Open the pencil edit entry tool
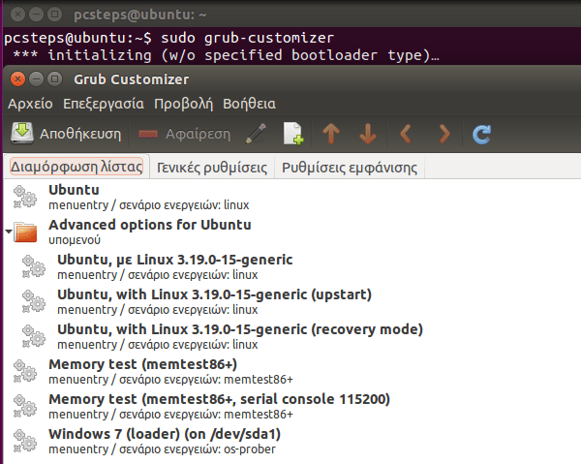This screenshot has height=464, width=581. click(256, 134)
